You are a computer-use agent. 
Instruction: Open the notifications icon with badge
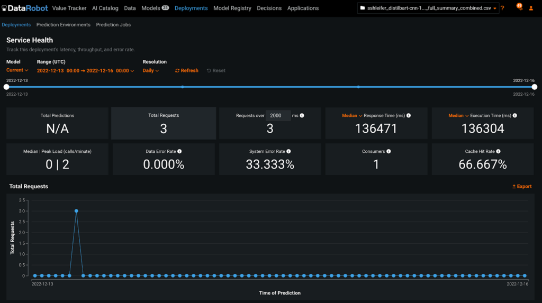(x=519, y=8)
